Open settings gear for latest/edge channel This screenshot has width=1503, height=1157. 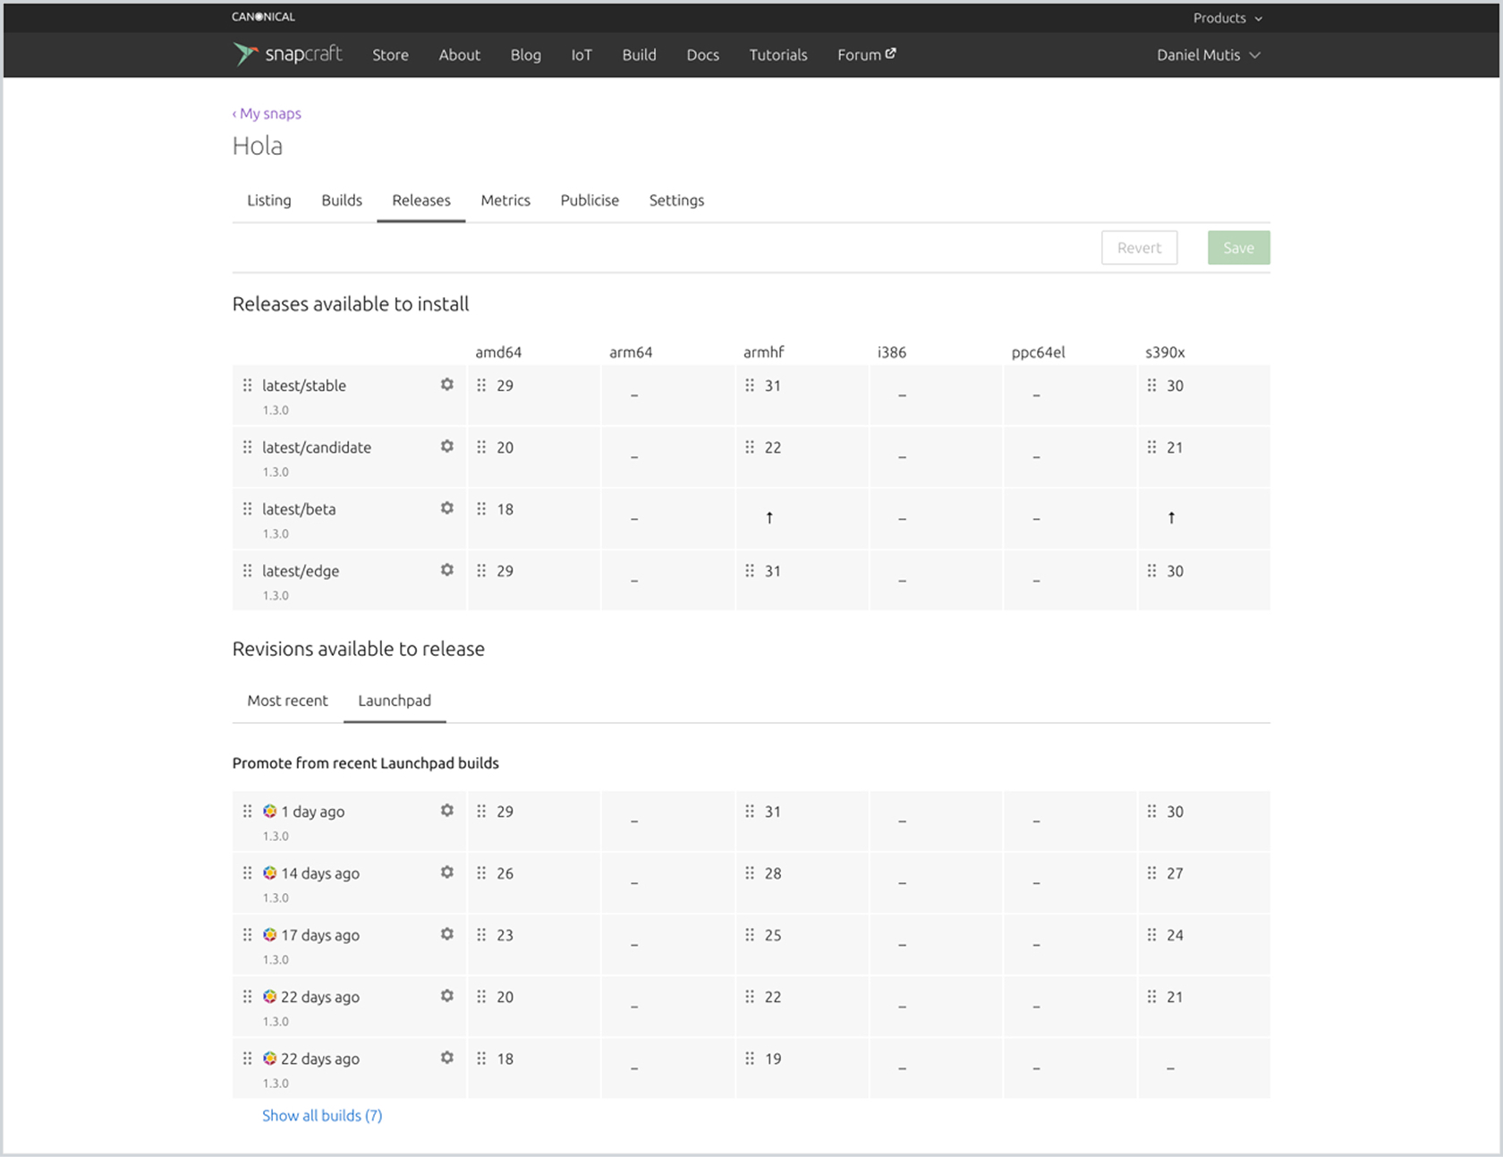[446, 570]
